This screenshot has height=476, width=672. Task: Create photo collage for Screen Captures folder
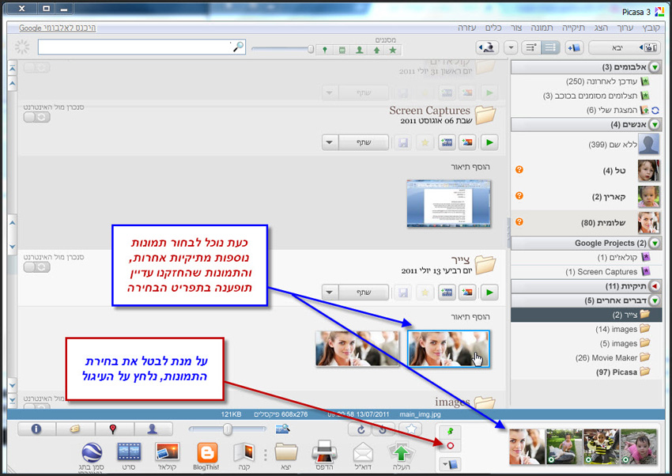point(467,142)
